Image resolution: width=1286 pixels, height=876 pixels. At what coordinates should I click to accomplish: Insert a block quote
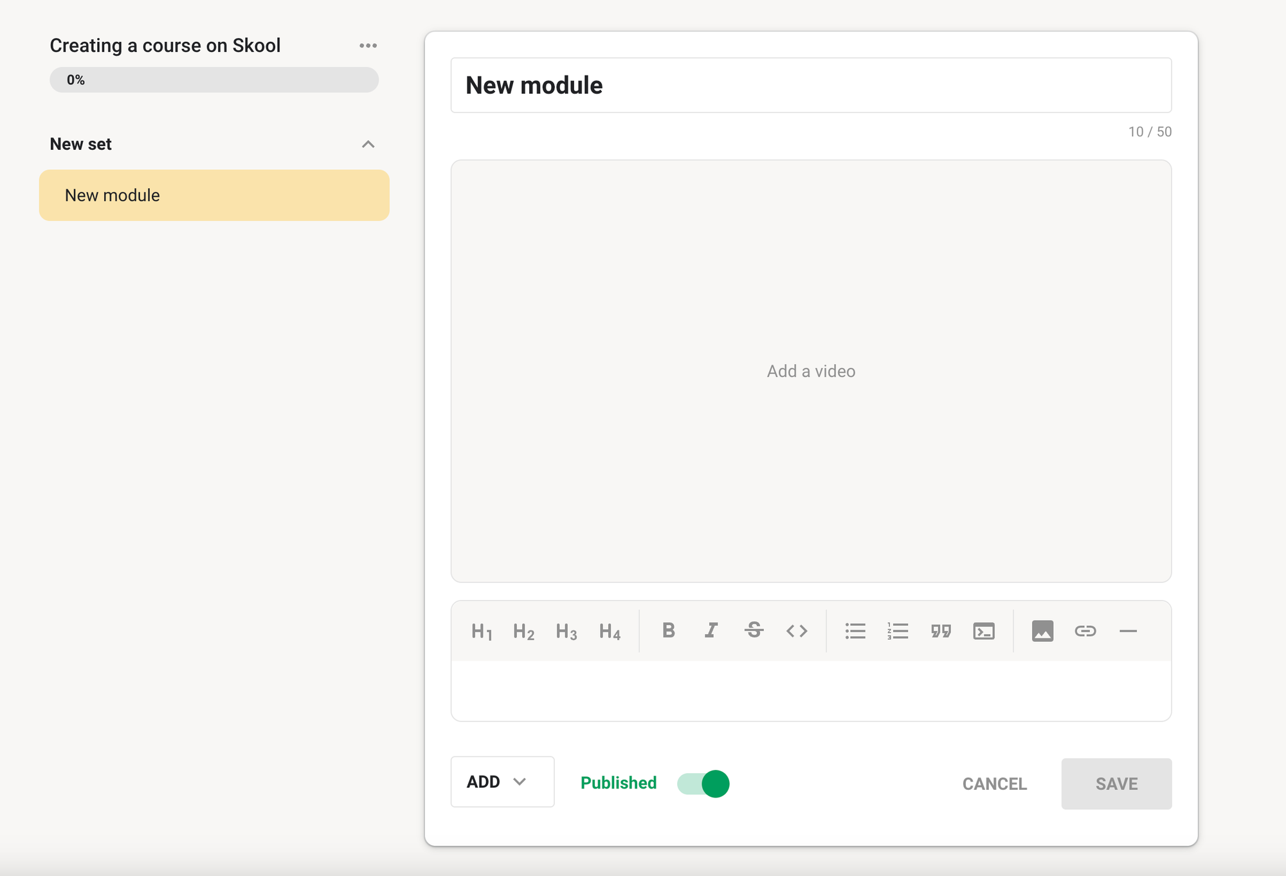941,631
